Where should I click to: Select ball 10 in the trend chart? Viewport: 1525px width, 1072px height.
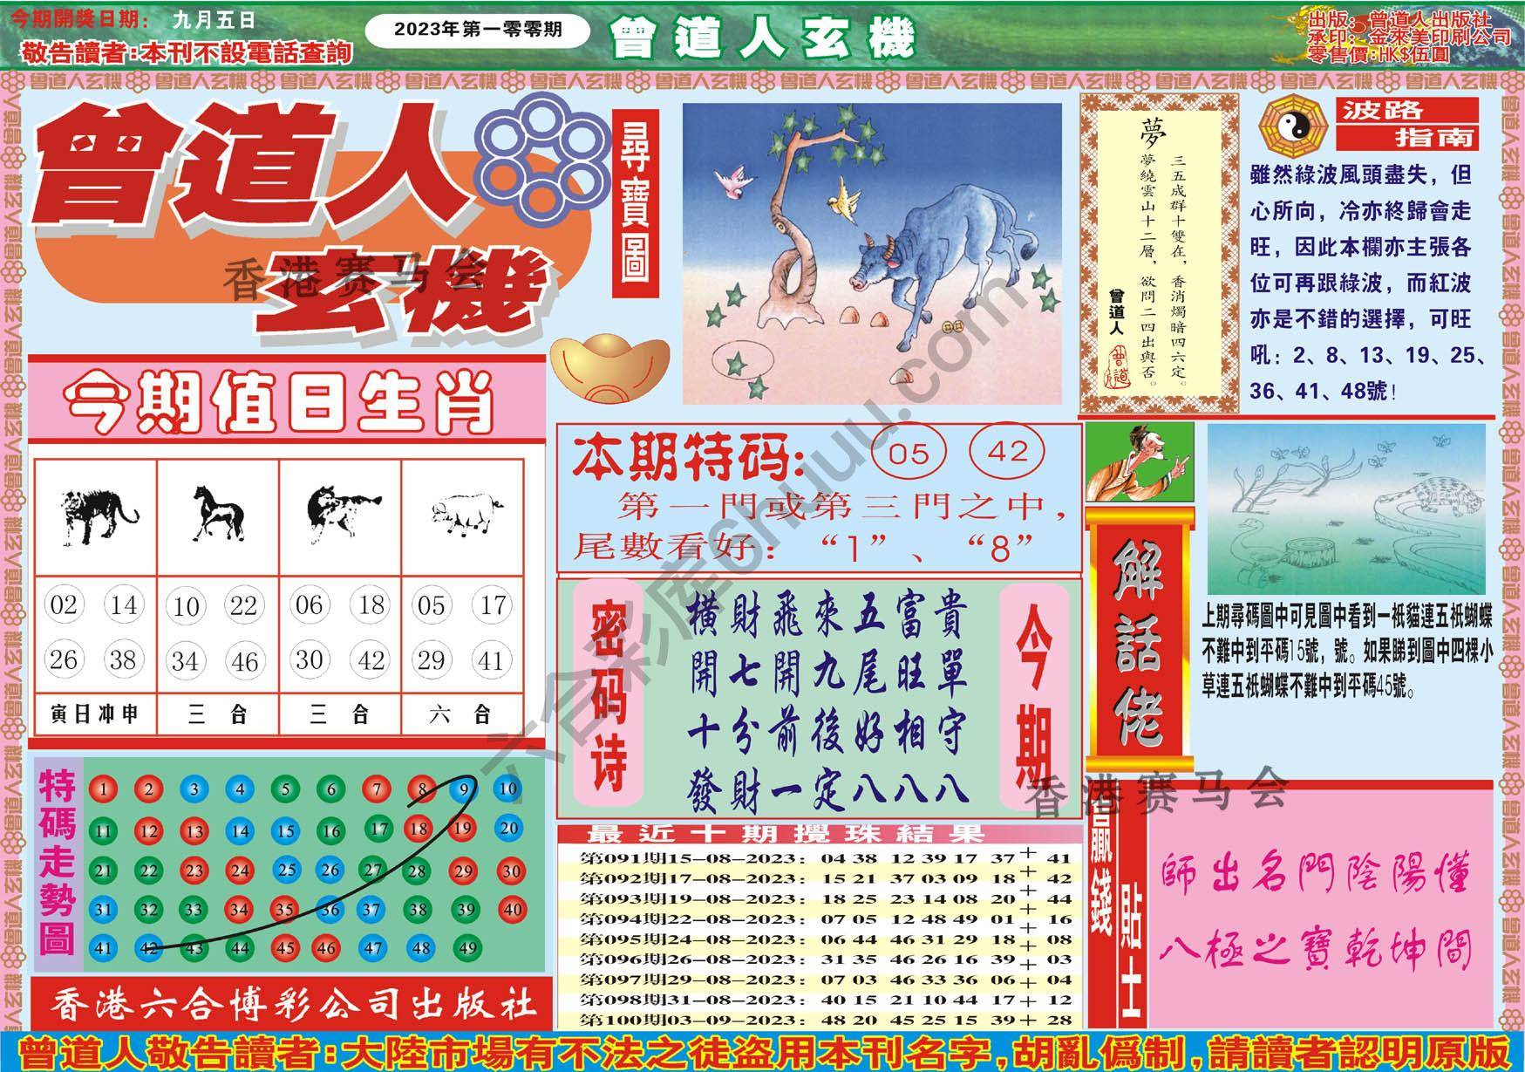click(507, 789)
